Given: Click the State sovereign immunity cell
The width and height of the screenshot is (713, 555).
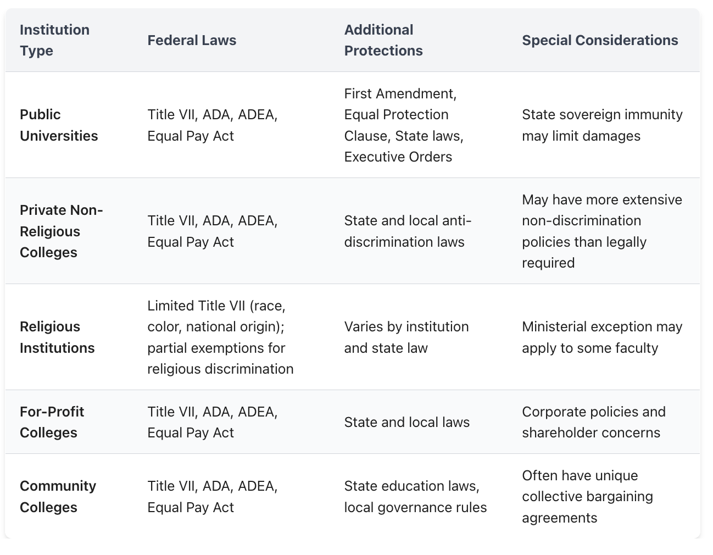Looking at the screenshot, I should tap(602, 125).
